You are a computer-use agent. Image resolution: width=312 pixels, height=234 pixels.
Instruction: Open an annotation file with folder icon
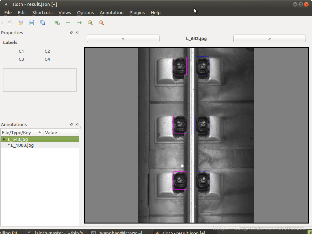click(20, 23)
